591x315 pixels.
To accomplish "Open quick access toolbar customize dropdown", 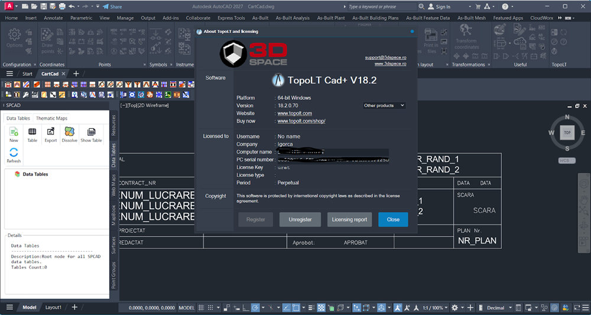I will coord(98,7).
